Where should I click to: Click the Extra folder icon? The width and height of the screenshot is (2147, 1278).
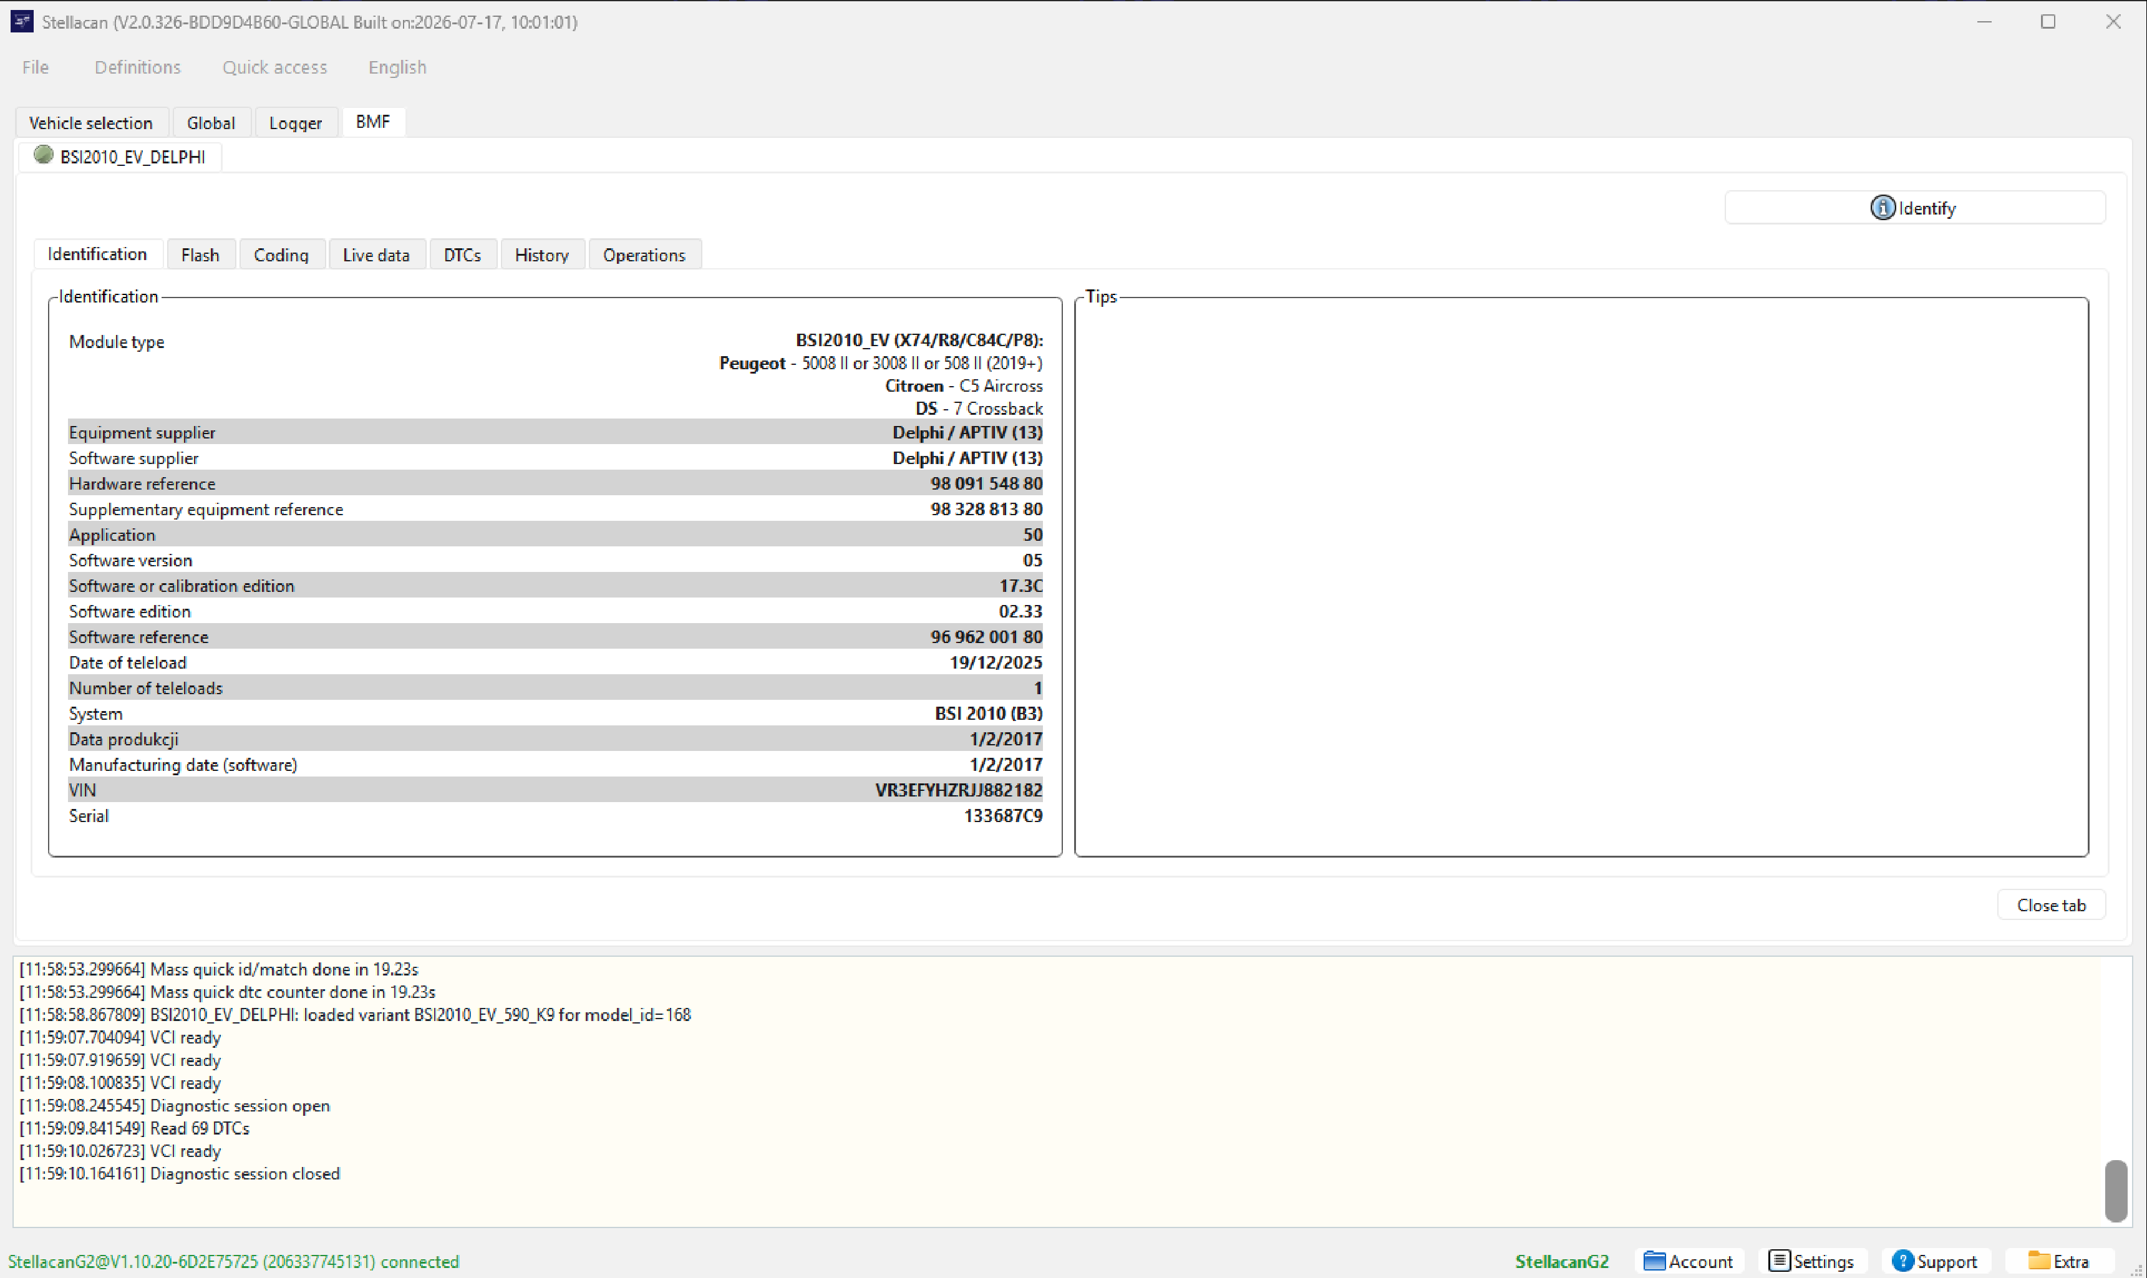(2038, 1260)
